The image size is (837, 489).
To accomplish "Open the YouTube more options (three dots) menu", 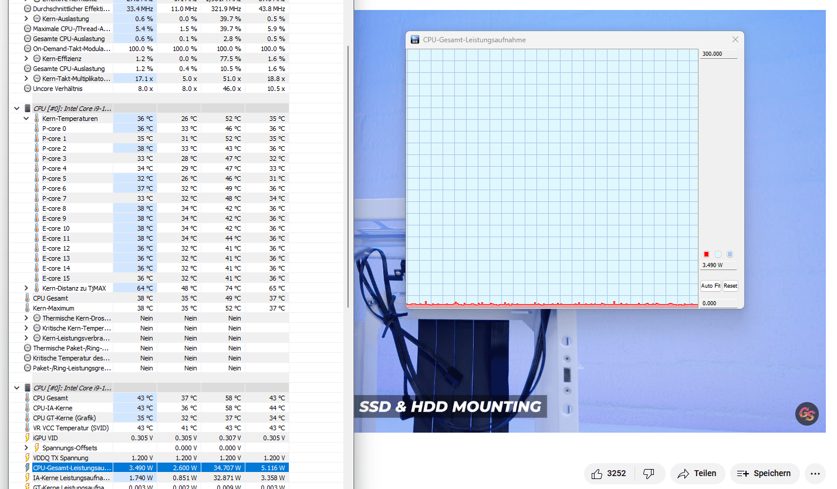I will click(815, 473).
